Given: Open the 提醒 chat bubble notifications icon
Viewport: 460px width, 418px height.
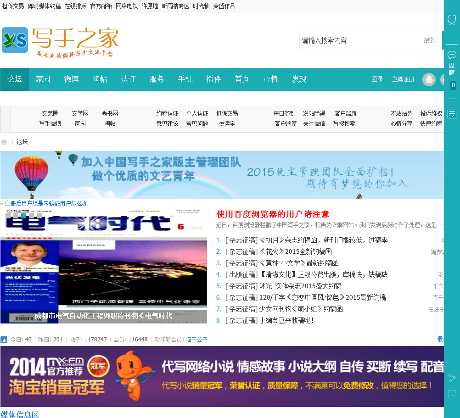Looking at the screenshot, I should pos(452,55).
